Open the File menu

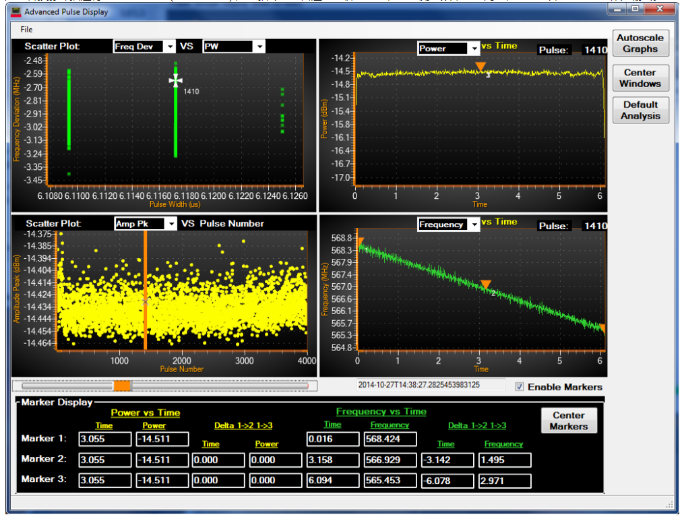tap(26, 30)
